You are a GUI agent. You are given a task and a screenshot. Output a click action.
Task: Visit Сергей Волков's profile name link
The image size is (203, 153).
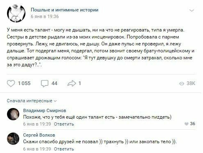tap(39, 135)
